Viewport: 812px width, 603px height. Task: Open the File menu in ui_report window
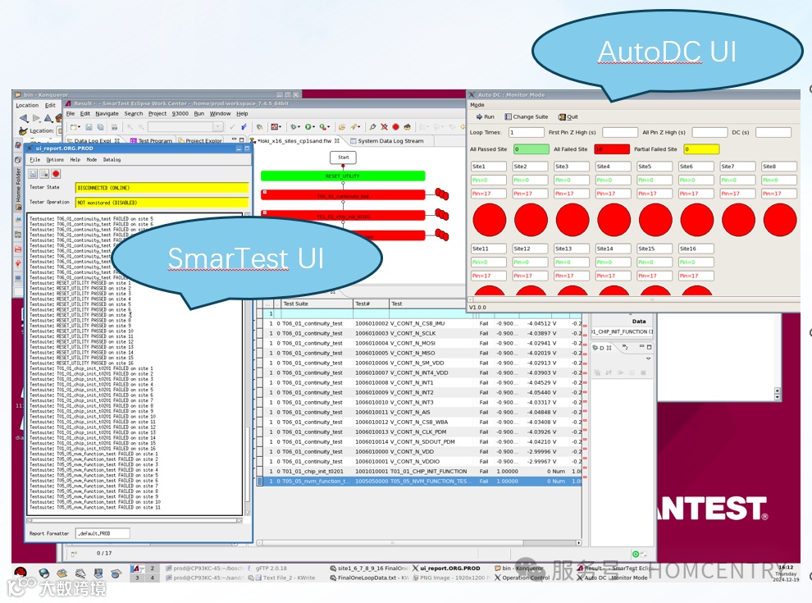(x=34, y=159)
